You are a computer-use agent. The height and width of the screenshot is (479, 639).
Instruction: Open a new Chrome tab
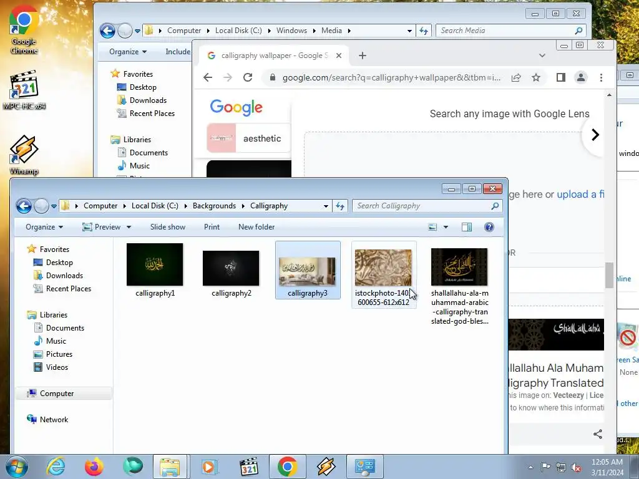click(363, 56)
